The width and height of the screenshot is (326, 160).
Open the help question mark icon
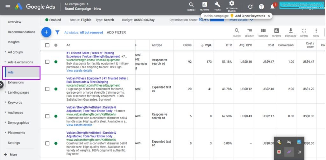pyautogui.click(x=261, y=7)
